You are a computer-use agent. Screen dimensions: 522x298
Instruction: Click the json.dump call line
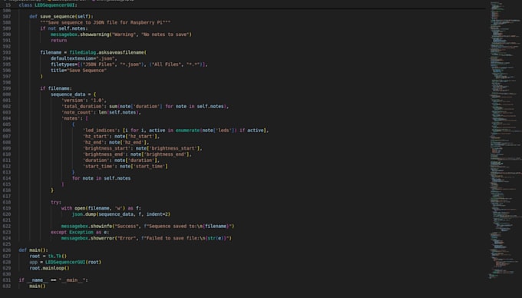click(x=121, y=214)
